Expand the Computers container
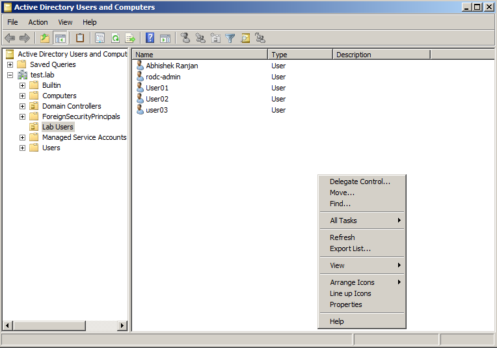The image size is (497, 348). click(x=22, y=96)
